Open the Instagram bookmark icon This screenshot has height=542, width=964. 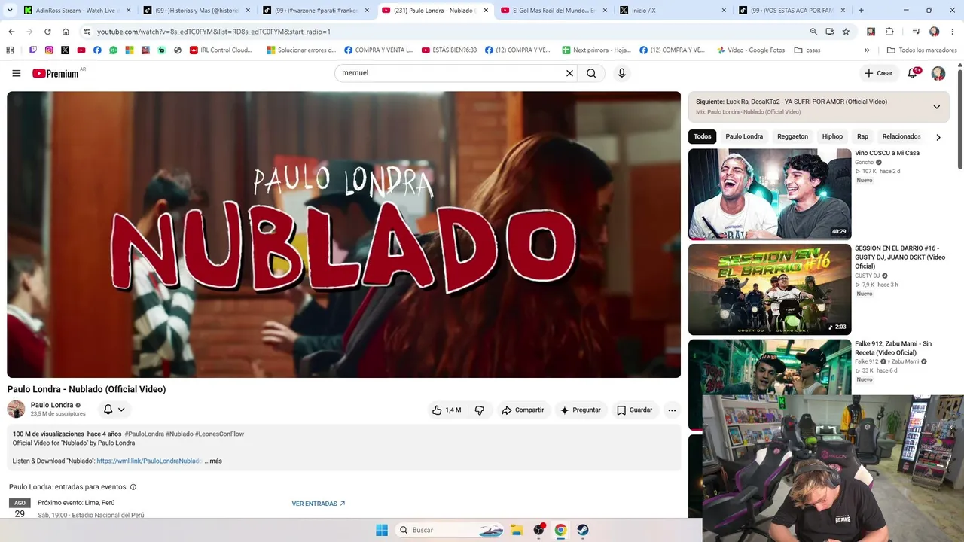[x=49, y=50]
